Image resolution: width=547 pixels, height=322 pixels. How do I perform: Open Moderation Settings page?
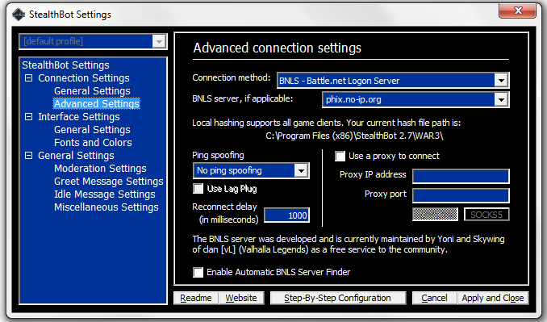point(100,168)
